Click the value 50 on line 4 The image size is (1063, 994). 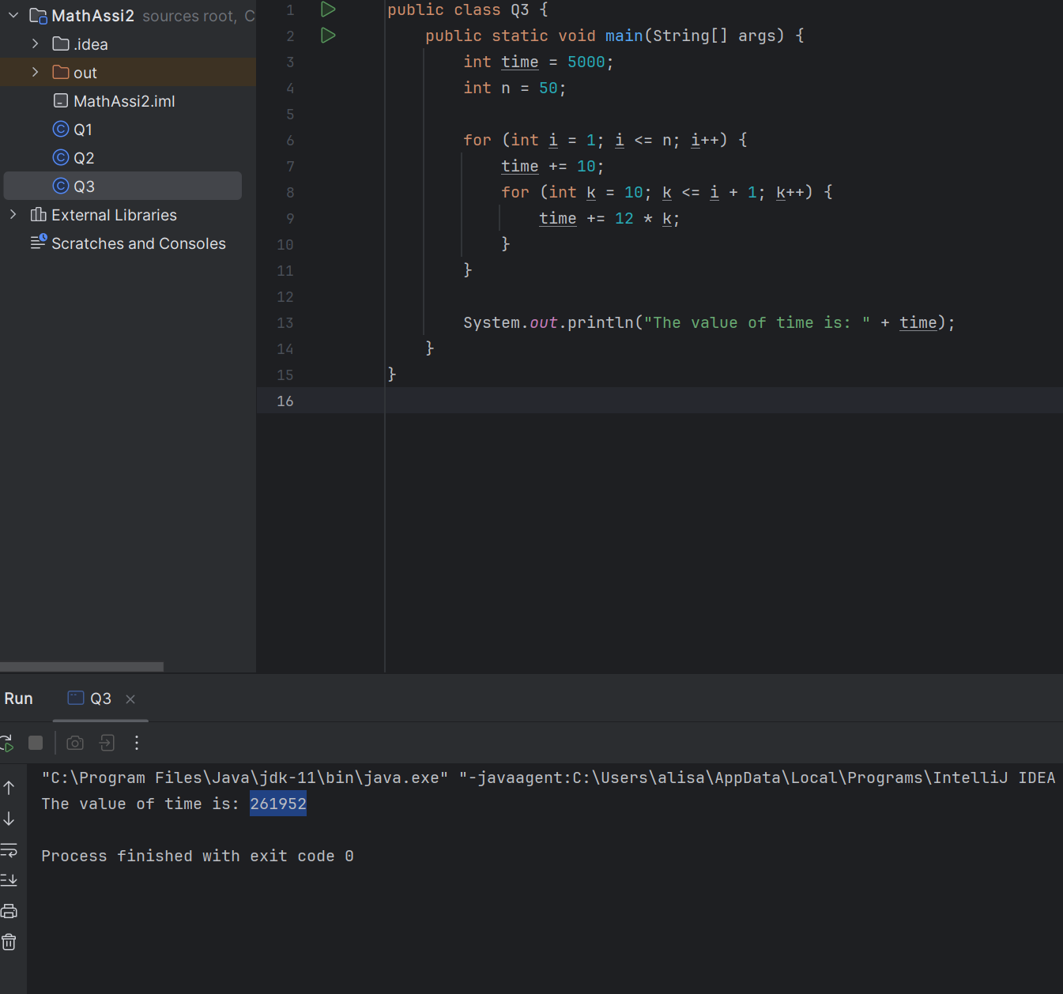548,88
